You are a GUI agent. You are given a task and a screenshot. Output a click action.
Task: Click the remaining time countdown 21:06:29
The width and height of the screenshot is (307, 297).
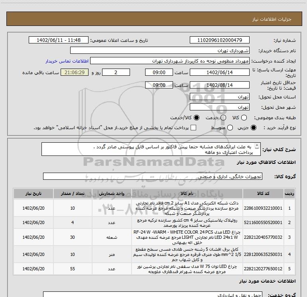tap(75, 73)
